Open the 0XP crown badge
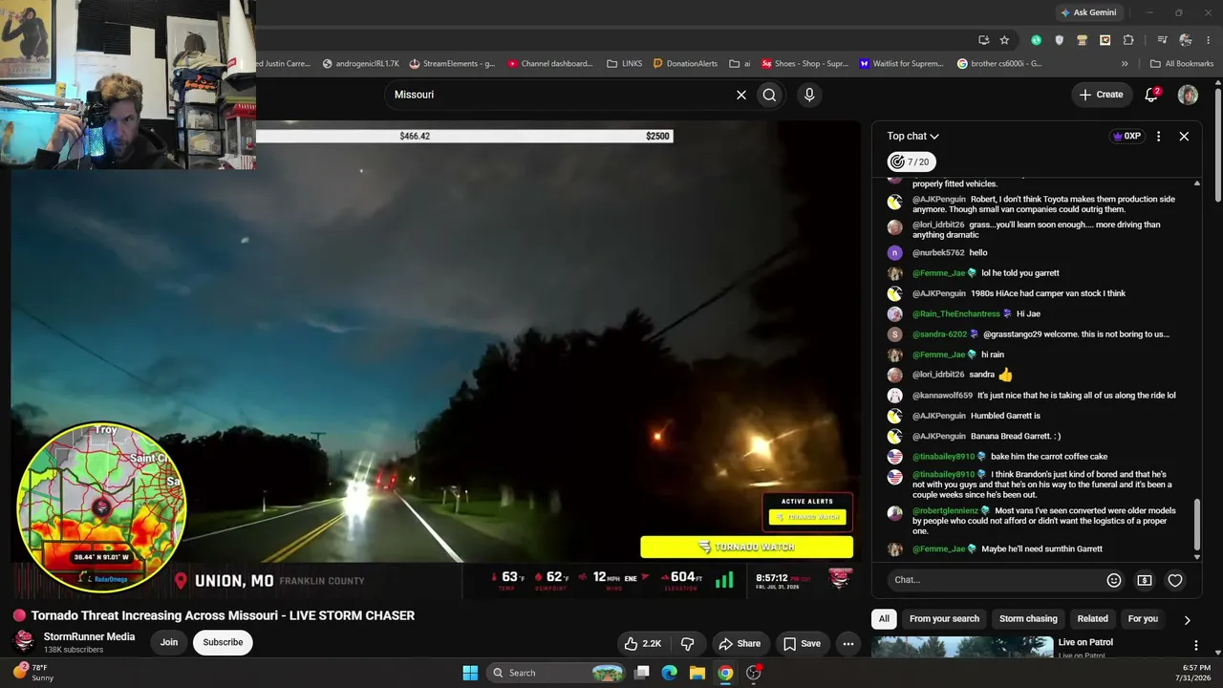 [1127, 136]
